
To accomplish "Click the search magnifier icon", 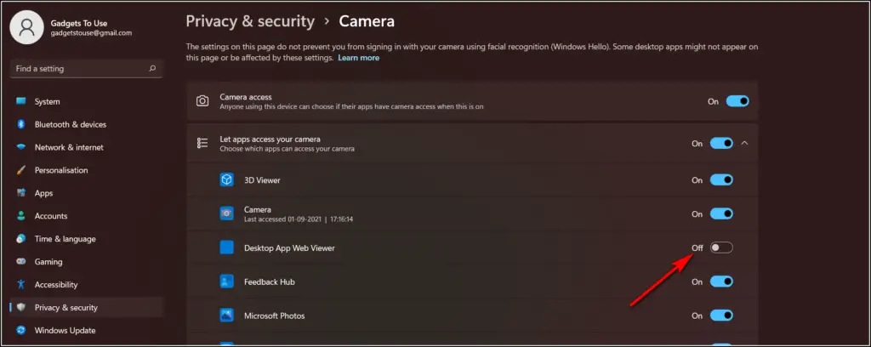I will 153,69.
